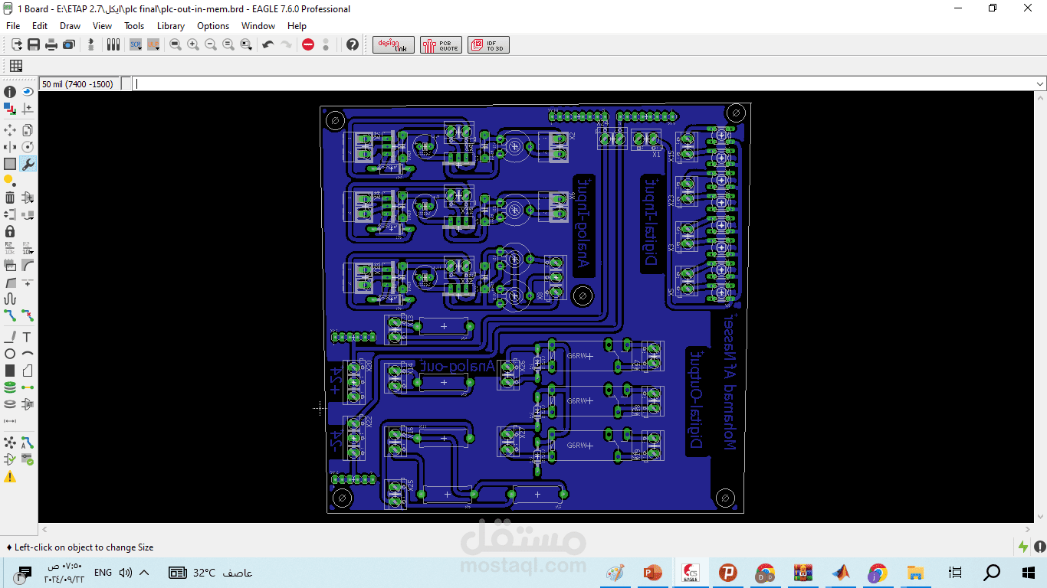Click the Print toolbar icon
The width and height of the screenshot is (1047, 588).
[51, 45]
